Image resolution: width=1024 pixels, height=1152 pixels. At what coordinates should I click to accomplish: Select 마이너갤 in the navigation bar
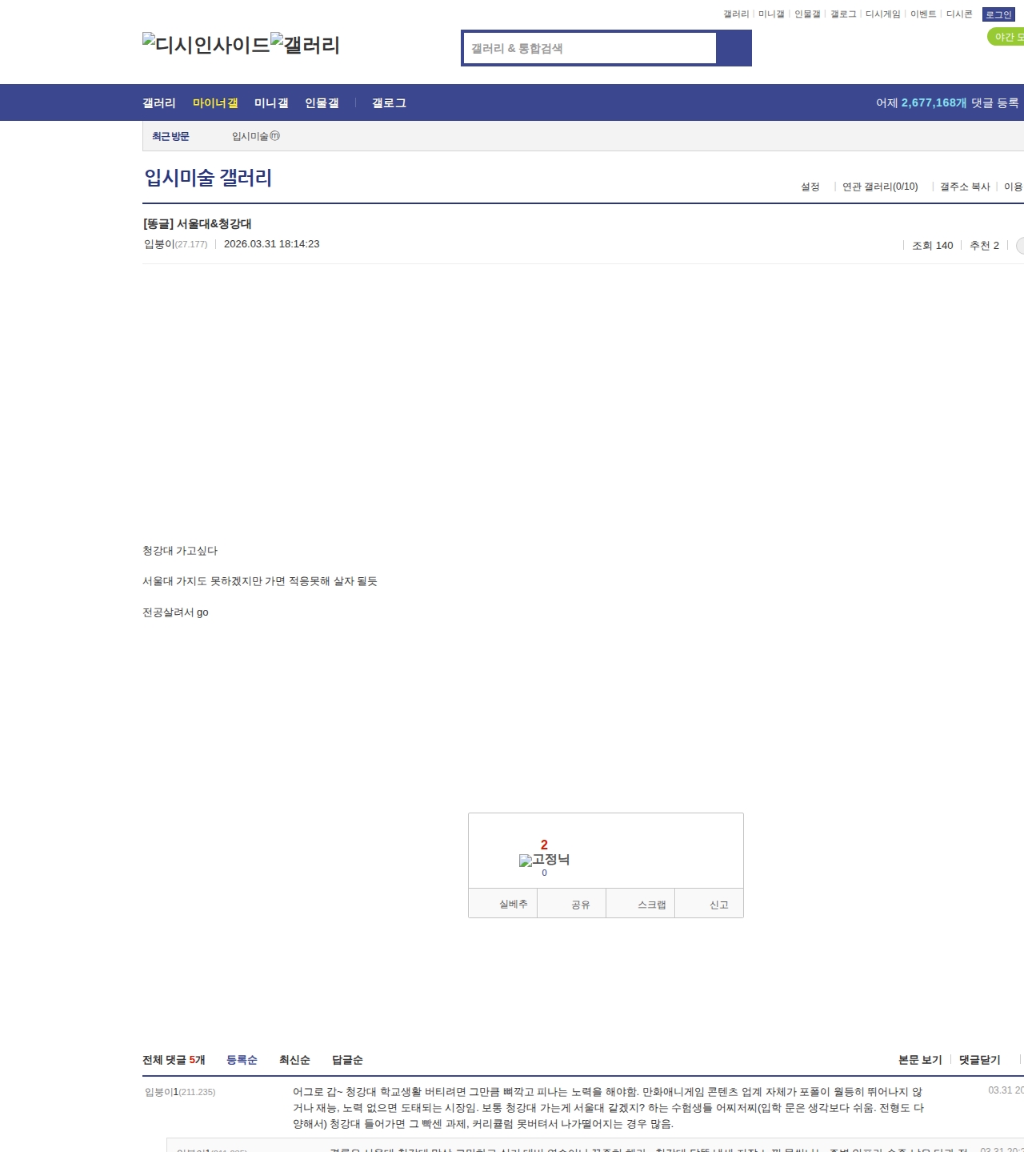[x=215, y=103]
